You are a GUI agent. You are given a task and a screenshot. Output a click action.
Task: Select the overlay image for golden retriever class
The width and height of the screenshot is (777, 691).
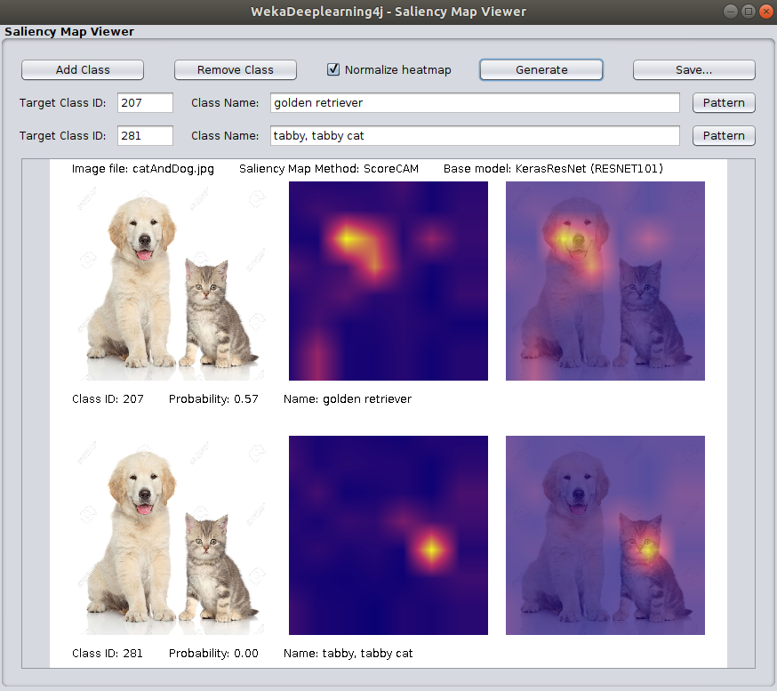pyautogui.click(x=605, y=281)
